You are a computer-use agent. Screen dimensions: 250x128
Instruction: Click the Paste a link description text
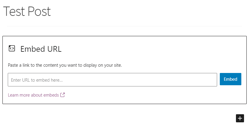(x=65, y=65)
